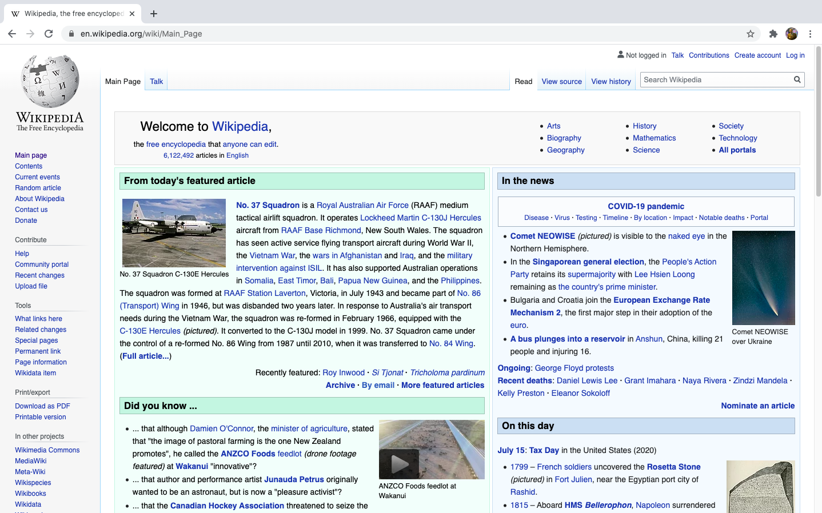The height and width of the screenshot is (513, 822).
Task: Go to Current events in the sidebar
Action: [37, 177]
